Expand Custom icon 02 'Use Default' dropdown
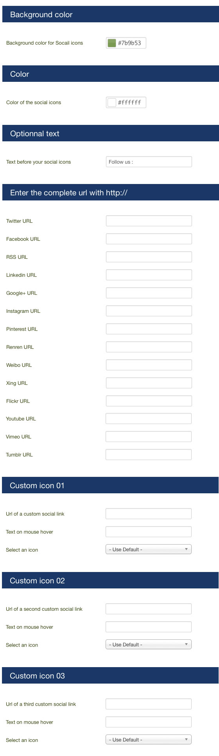219x756 pixels. pyautogui.click(x=149, y=644)
